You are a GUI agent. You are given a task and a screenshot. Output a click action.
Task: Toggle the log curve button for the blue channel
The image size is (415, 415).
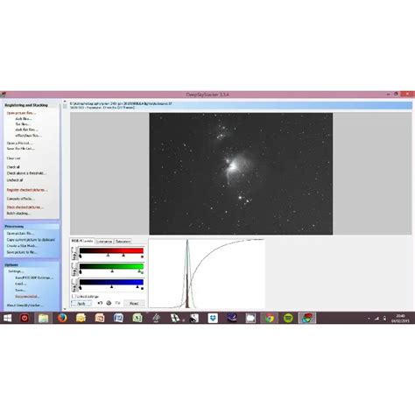[x=74, y=285]
